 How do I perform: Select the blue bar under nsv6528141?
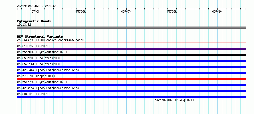[131, 67]
